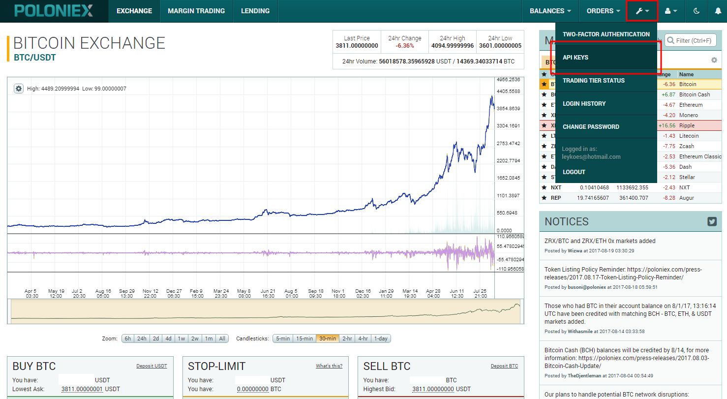The width and height of the screenshot is (727, 399).
Task: Set chart zoom to 6h
Action: (128, 338)
